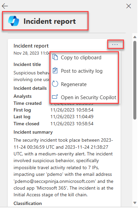Screen dimensions: 138x208
Task: Click the Copilot logo beside Incident report
Action: click(x=14, y=21)
